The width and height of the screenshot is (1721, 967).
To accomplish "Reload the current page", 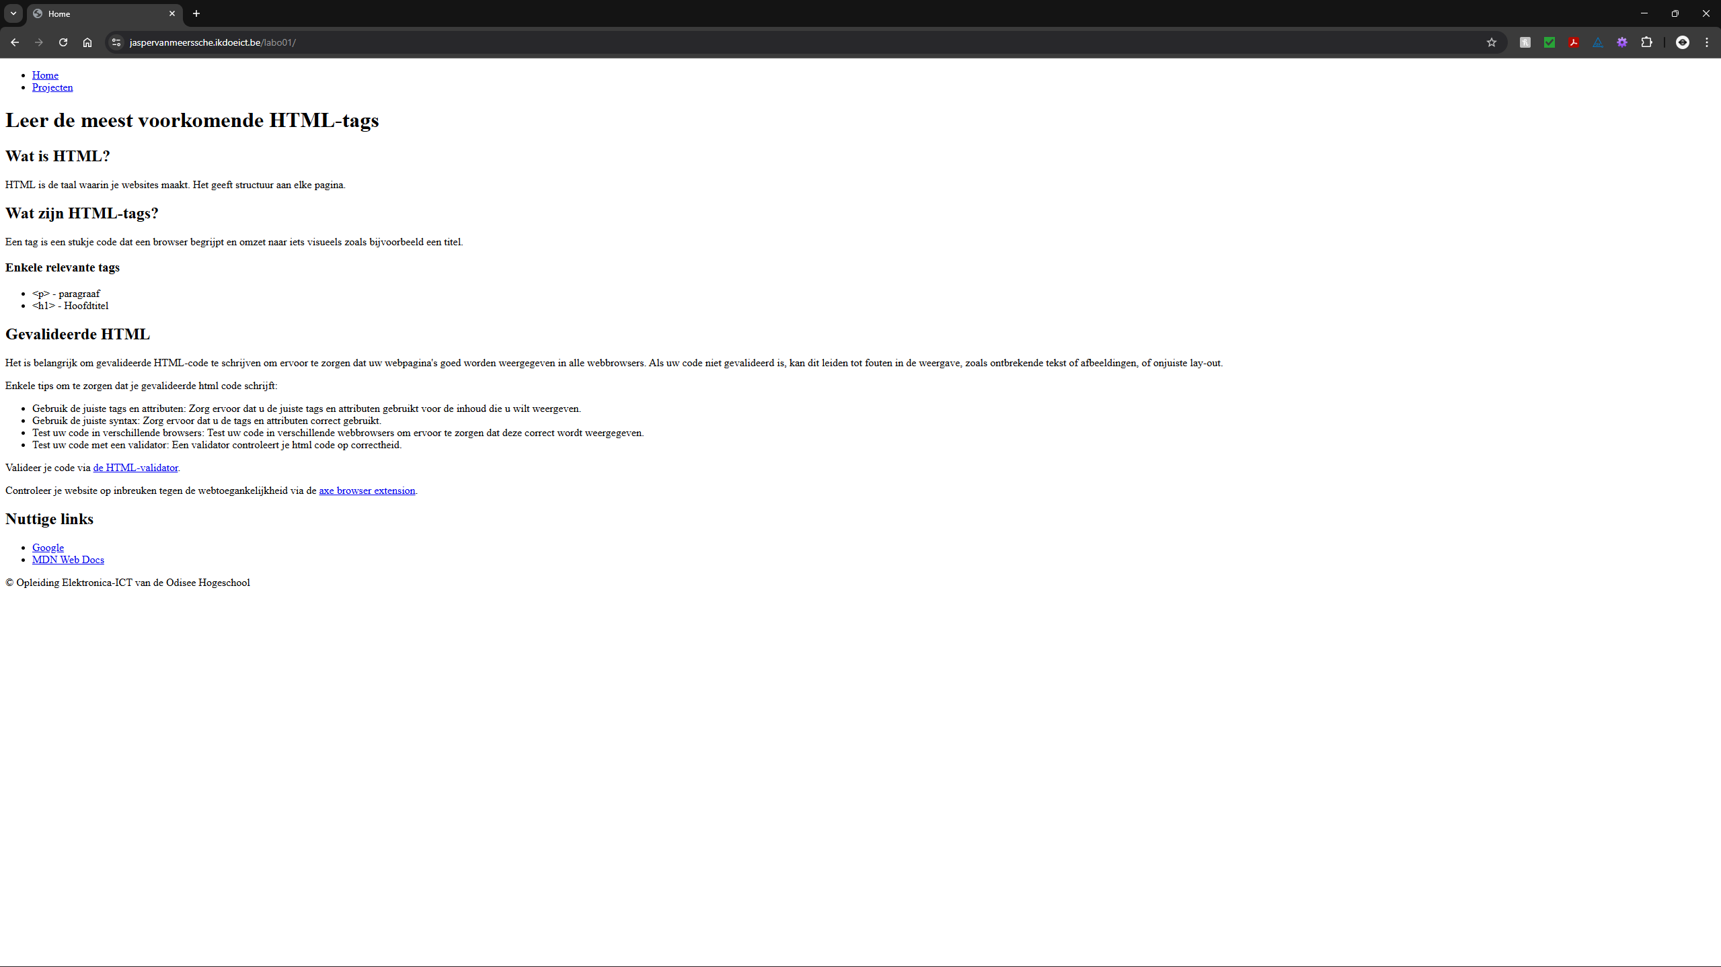I will 63,42.
